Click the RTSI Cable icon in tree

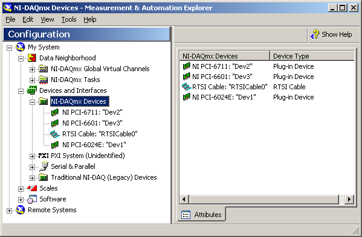[x=55, y=134]
